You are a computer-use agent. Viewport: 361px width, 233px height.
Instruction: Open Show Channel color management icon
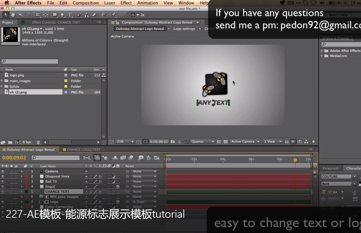[186, 141]
